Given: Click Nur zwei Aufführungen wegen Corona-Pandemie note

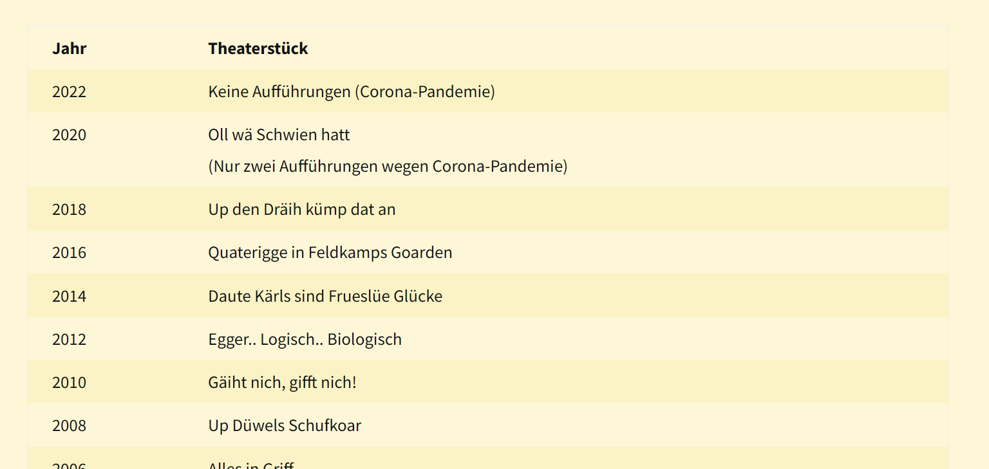Looking at the screenshot, I should (388, 166).
